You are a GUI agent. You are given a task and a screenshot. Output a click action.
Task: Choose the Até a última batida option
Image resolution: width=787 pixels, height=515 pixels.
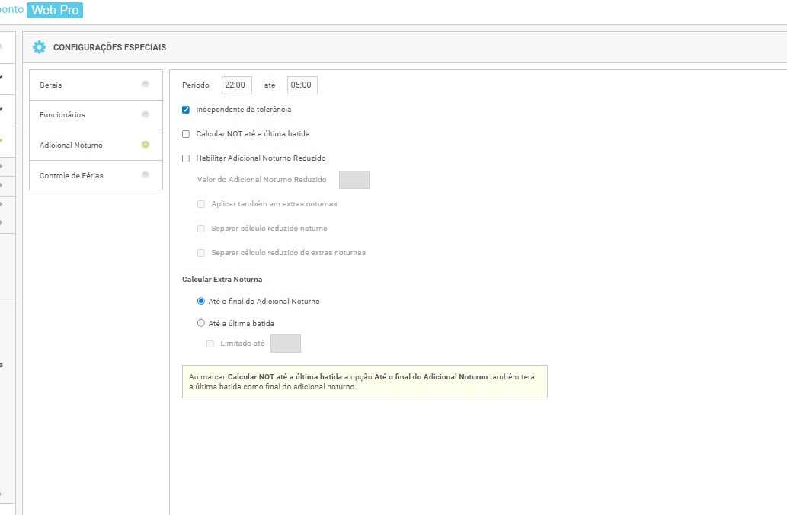[x=201, y=324]
